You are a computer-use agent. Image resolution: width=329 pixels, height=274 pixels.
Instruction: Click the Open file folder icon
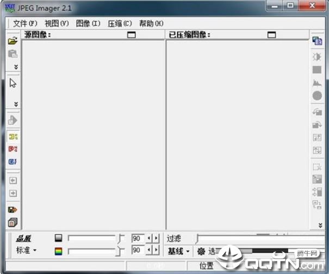13,41
